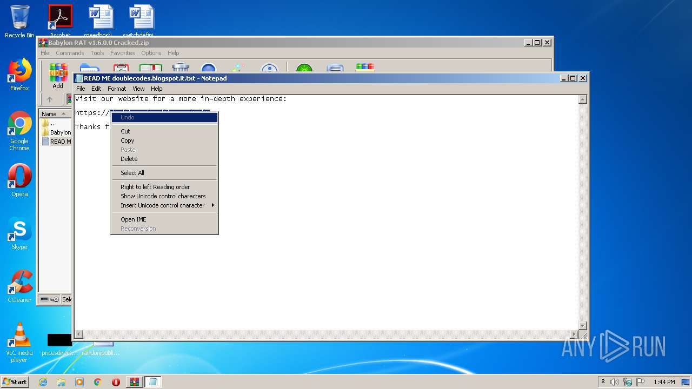Click the volume speaker icon in system tray

(614, 382)
